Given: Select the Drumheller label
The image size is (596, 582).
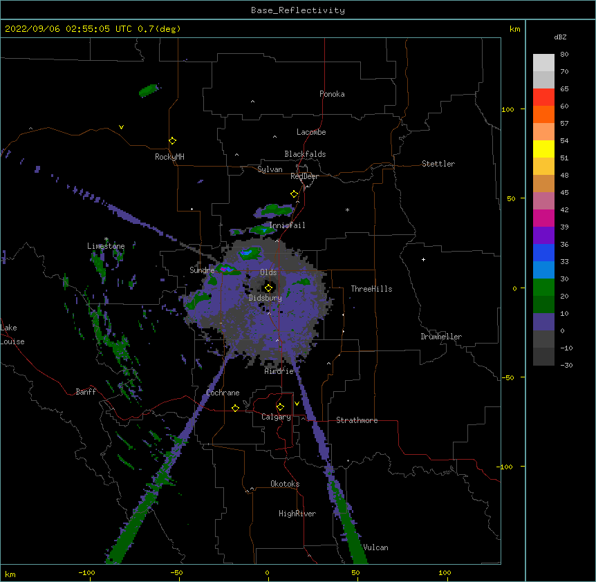Looking at the screenshot, I should click(x=441, y=337).
